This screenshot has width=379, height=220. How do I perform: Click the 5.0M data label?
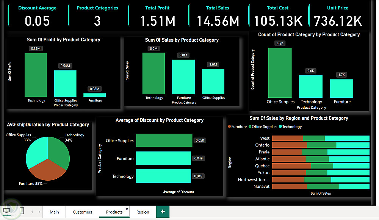pos(183,55)
